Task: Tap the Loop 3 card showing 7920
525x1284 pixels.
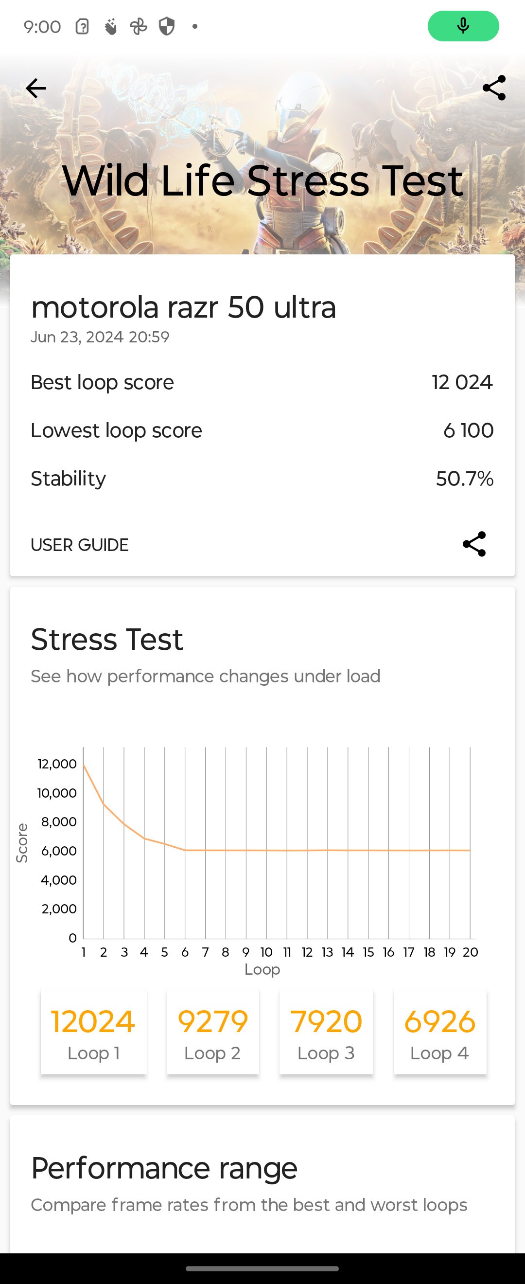Action: coord(326,1031)
